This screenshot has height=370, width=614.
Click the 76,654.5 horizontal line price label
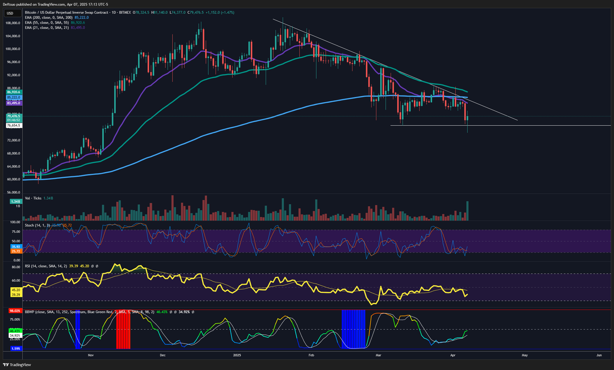tap(13, 125)
